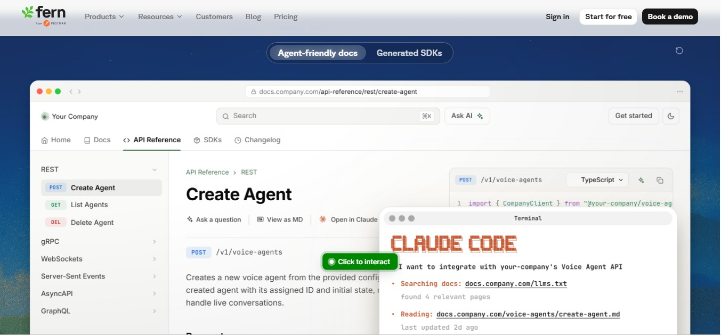Open the Pricing page
This screenshot has width=721, height=335.
click(x=286, y=17)
